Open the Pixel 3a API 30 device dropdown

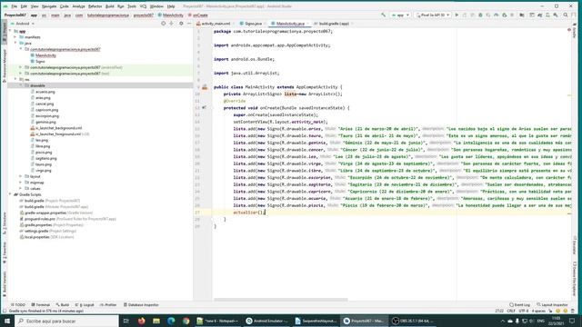pos(433,15)
